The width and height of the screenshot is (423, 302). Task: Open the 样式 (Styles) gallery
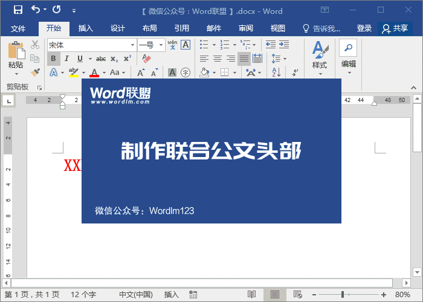point(320,58)
